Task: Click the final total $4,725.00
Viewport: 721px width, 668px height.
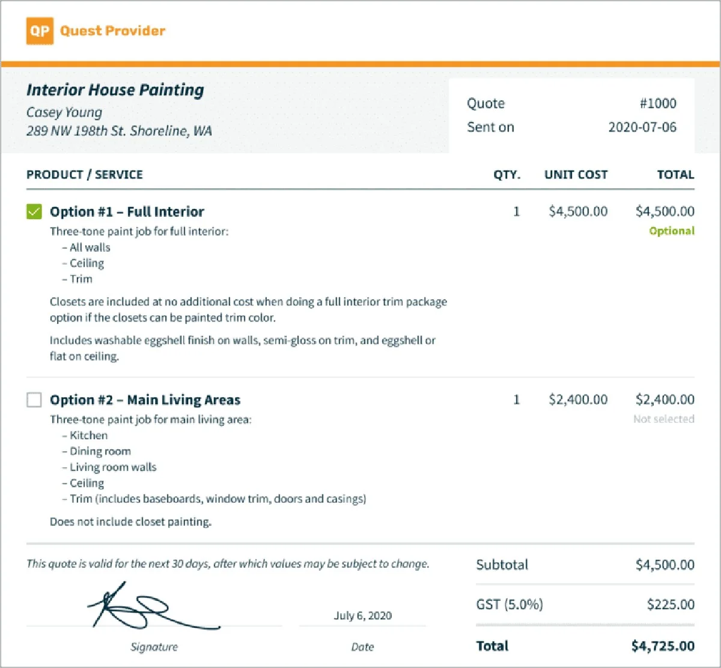Action: point(663,646)
